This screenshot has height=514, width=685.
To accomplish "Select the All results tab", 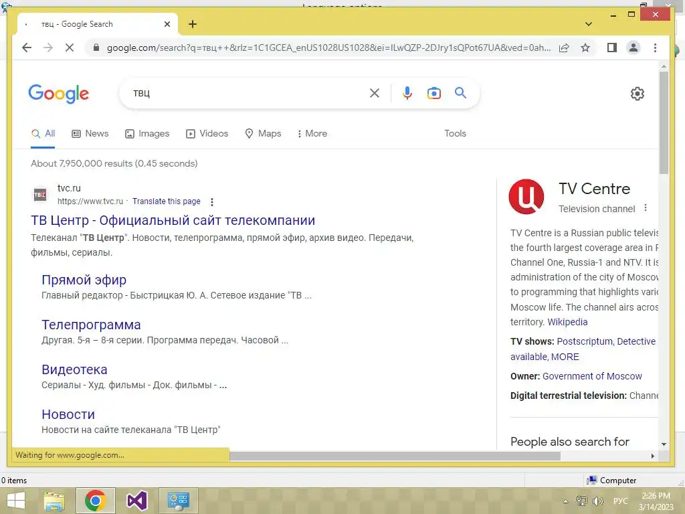I will tap(43, 134).
